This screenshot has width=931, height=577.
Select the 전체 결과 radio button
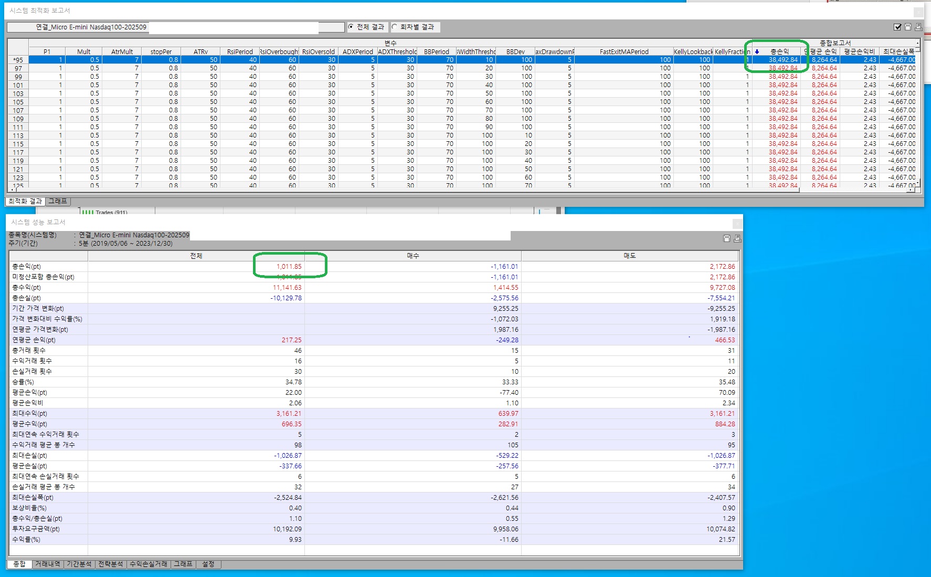tap(351, 27)
